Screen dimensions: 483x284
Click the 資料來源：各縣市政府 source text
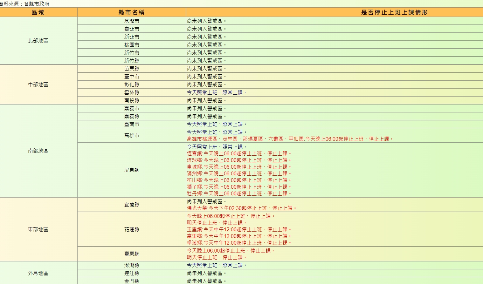click(x=25, y=4)
